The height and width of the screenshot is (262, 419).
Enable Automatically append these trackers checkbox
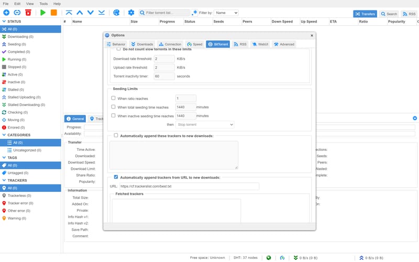tap(116, 135)
